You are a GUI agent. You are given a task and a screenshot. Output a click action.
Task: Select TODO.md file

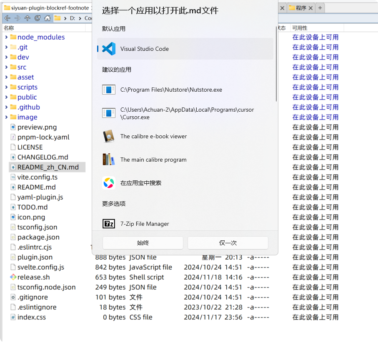[33, 207]
